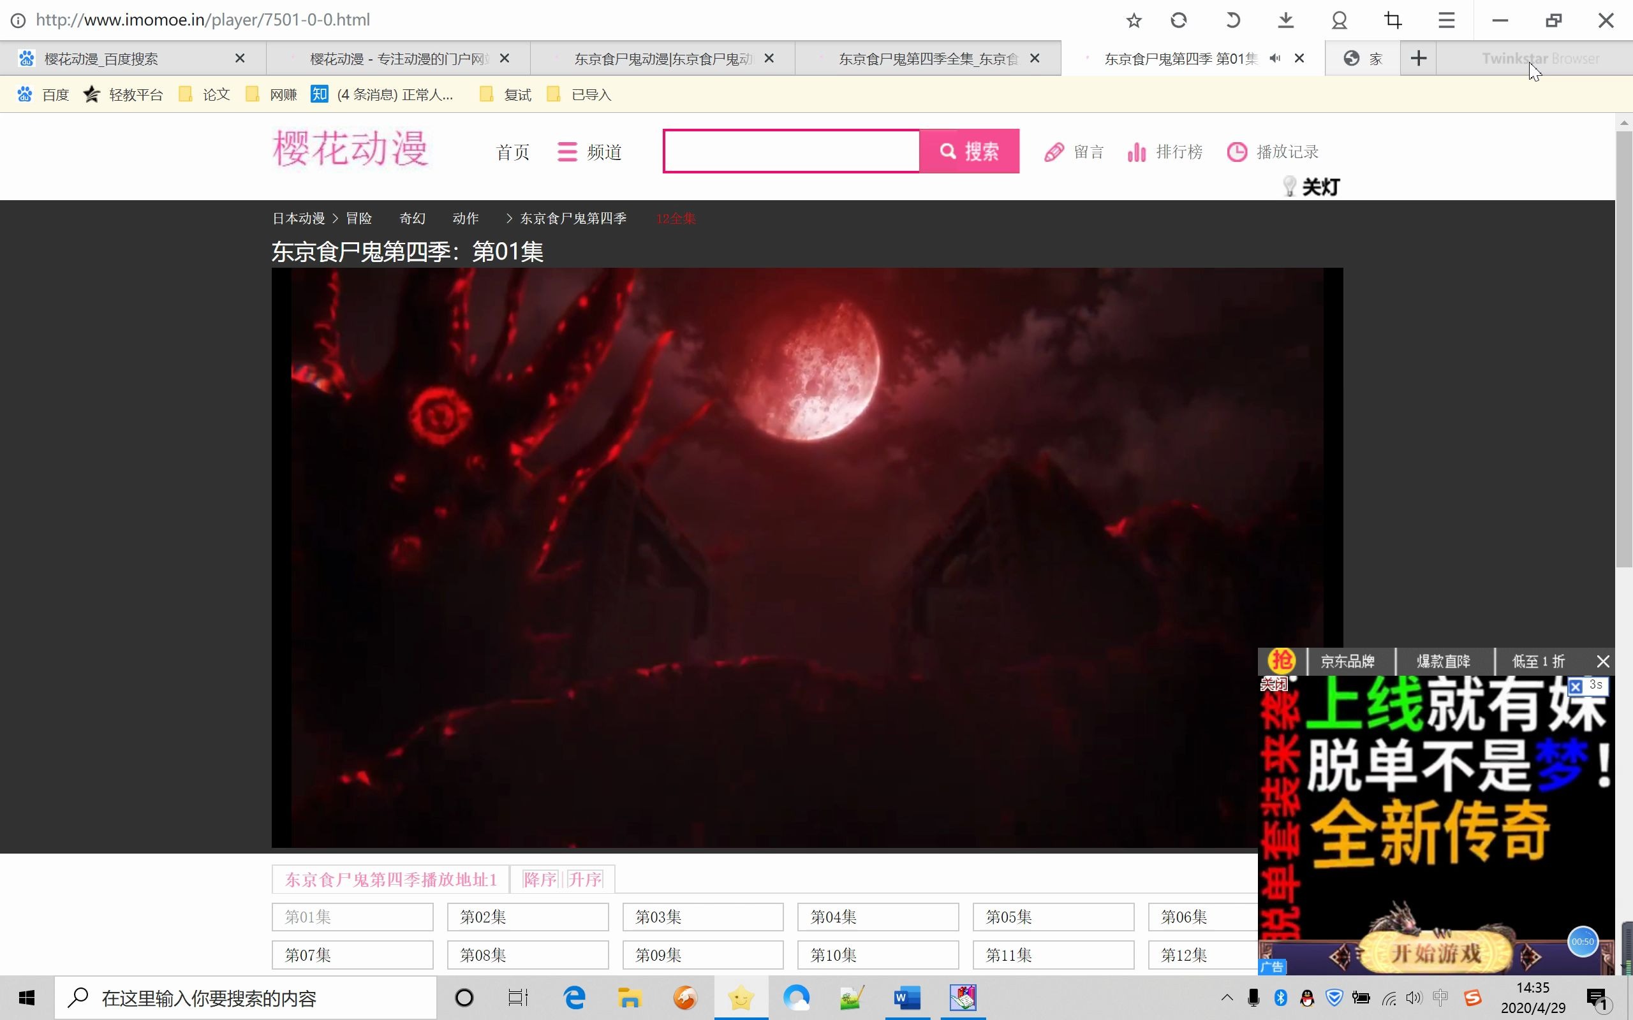The width and height of the screenshot is (1633, 1020).
Task: Click the undo/back arrow icon in toolbar
Action: click(x=1232, y=20)
